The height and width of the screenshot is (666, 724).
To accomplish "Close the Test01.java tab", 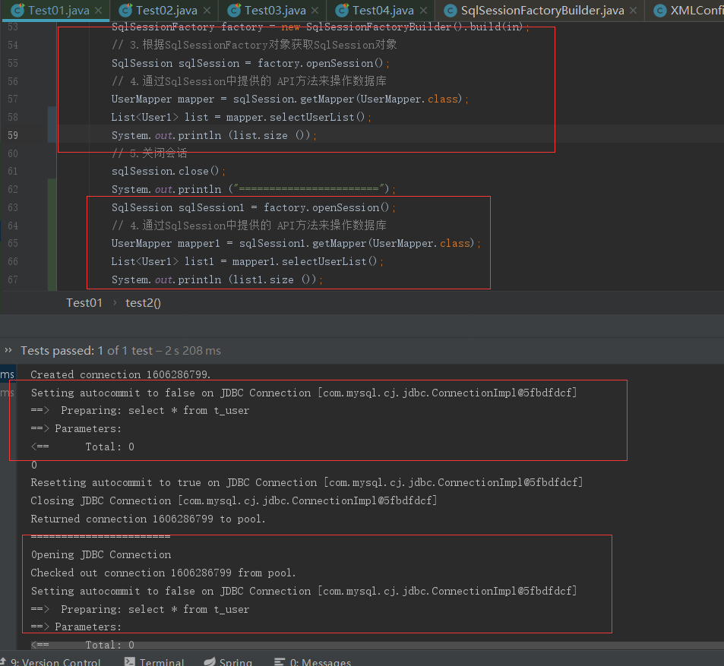I will tap(98, 10).
